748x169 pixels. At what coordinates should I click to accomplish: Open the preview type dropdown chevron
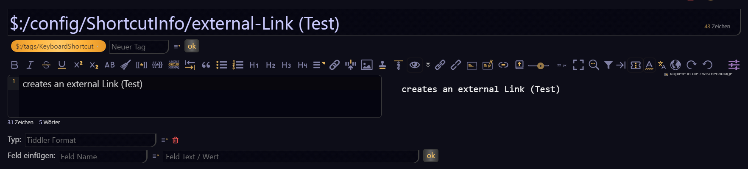(428, 65)
